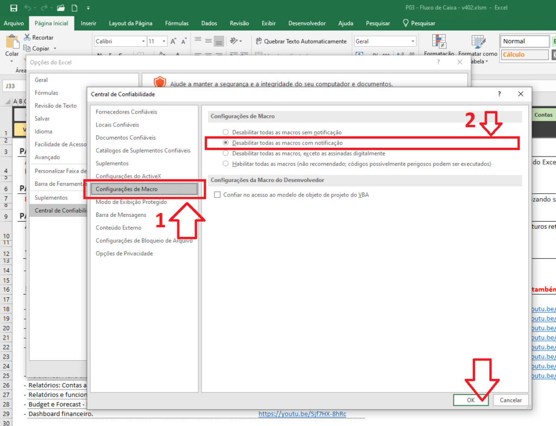Image resolution: width=556 pixels, height=426 pixels.
Task: Select 'Desabilitar todas as macros sem notificação'
Action: (x=225, y=131)
